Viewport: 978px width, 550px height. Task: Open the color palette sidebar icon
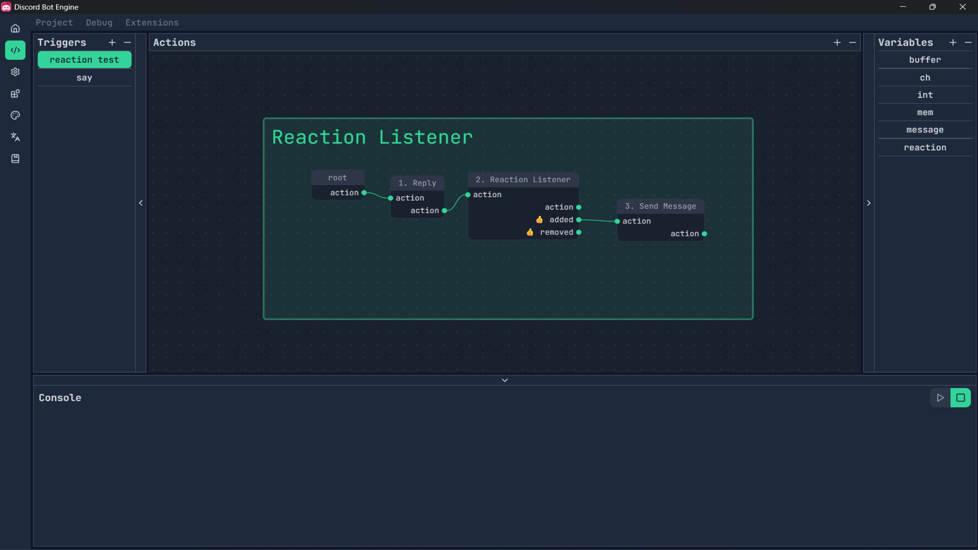15,116
